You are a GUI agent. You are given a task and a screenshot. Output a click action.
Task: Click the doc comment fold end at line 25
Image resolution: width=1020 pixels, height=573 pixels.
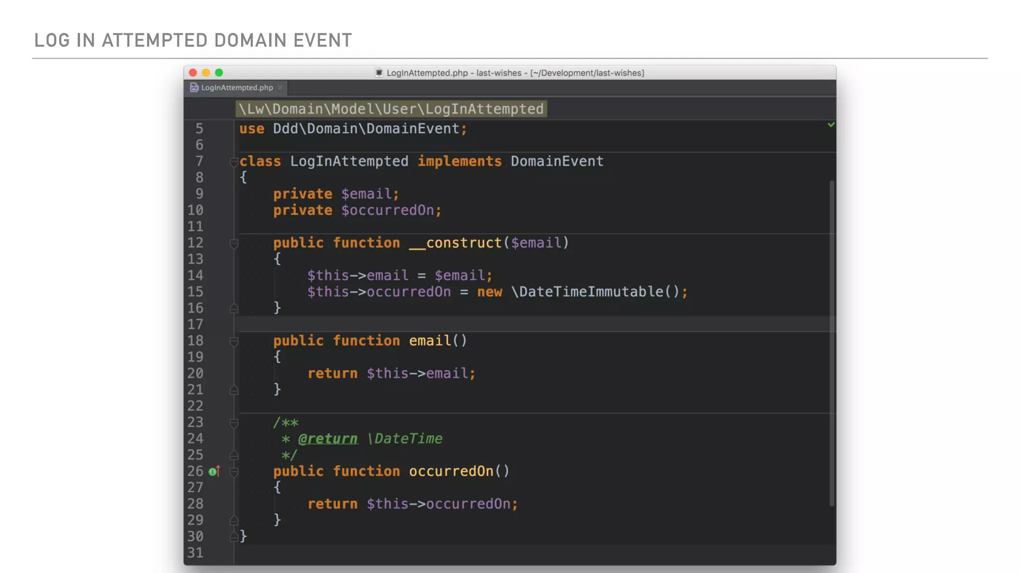(x=234, y=455)
